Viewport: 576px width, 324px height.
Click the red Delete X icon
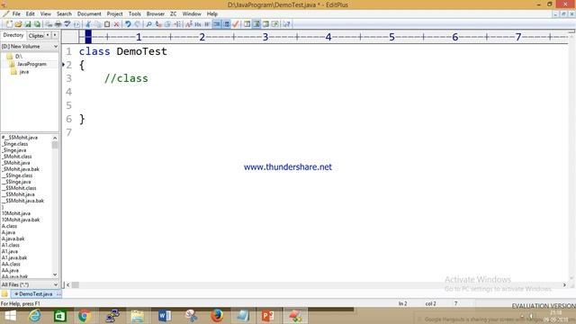116,24
